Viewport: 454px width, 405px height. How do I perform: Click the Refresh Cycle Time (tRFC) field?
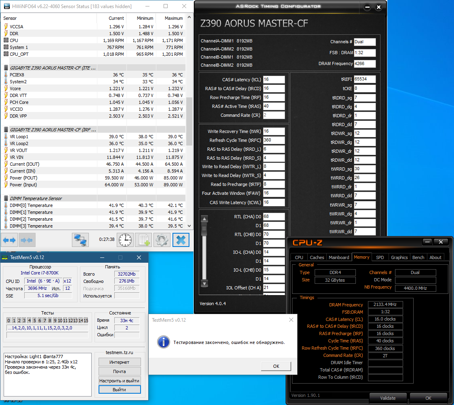[x=273, y=140]
